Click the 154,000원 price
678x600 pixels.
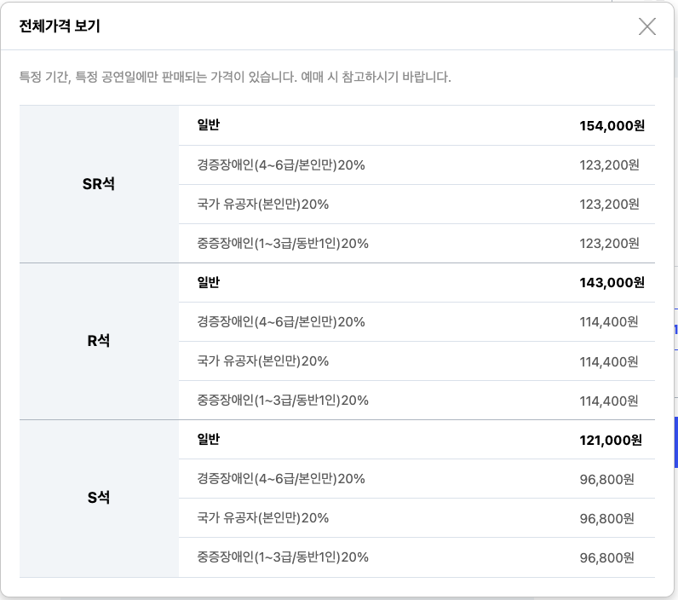point(612,125)
